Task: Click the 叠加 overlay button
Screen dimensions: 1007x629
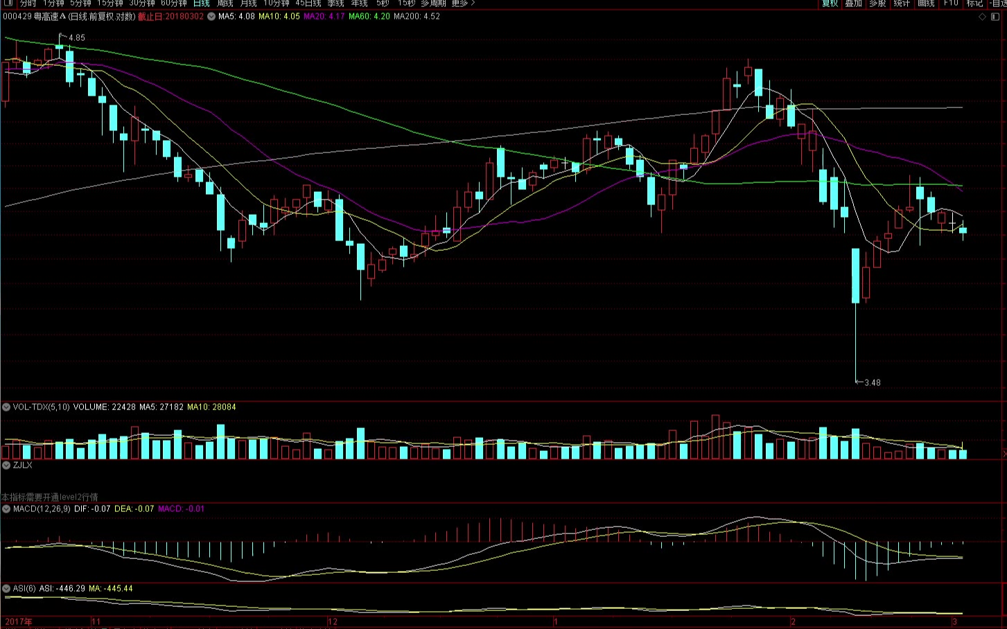Action: pos(853,3)
